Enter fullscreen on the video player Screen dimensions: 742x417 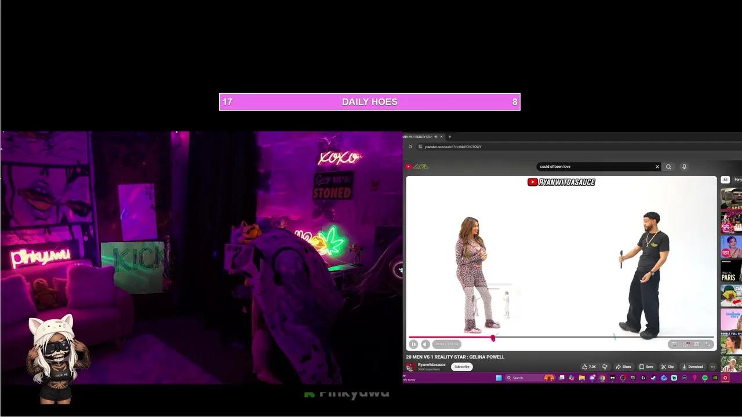[x=708, y=344]
